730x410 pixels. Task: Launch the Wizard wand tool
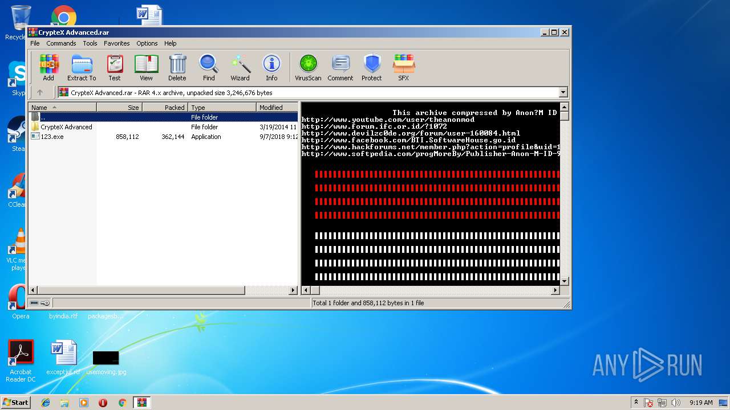[x=240, y=68]
